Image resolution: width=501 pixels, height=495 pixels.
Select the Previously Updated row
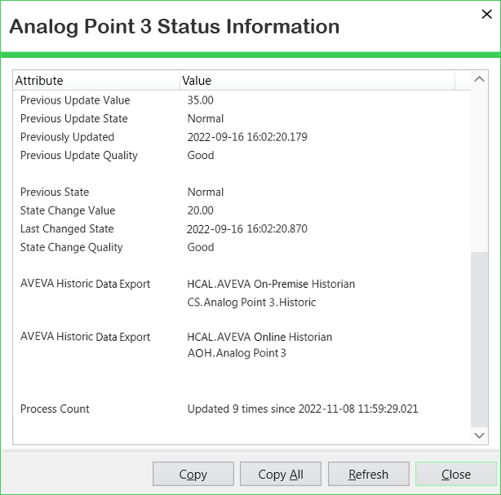pos(67,137)
